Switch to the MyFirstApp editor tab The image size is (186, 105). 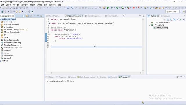point(53,16)
